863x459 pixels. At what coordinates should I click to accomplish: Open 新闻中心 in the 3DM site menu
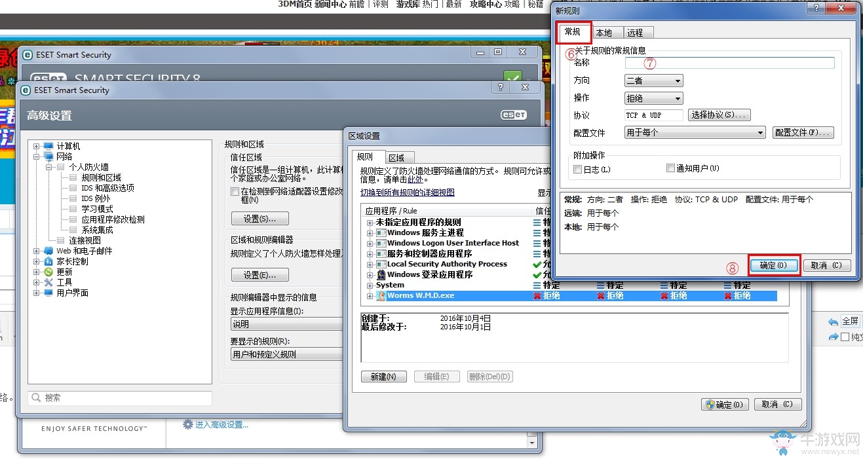330,4
